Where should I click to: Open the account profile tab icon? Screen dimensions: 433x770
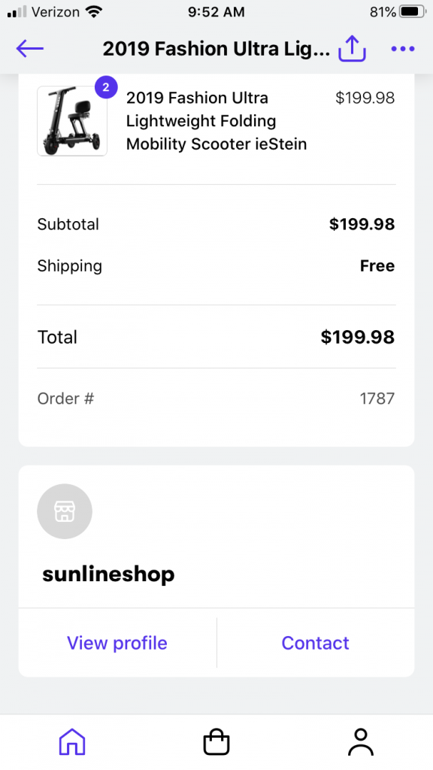[x=360, y=741]
